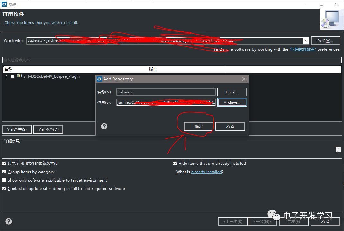Screen dimensions: 344x231
Task: Open the already installed link
Action: tap(206, 172)
